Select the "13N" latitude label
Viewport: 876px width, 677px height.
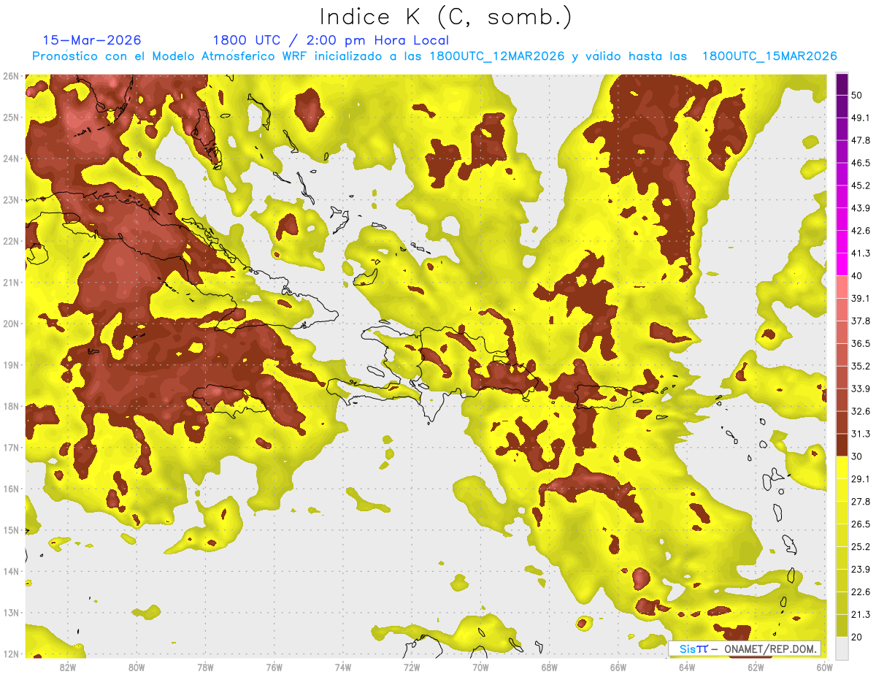10,612
